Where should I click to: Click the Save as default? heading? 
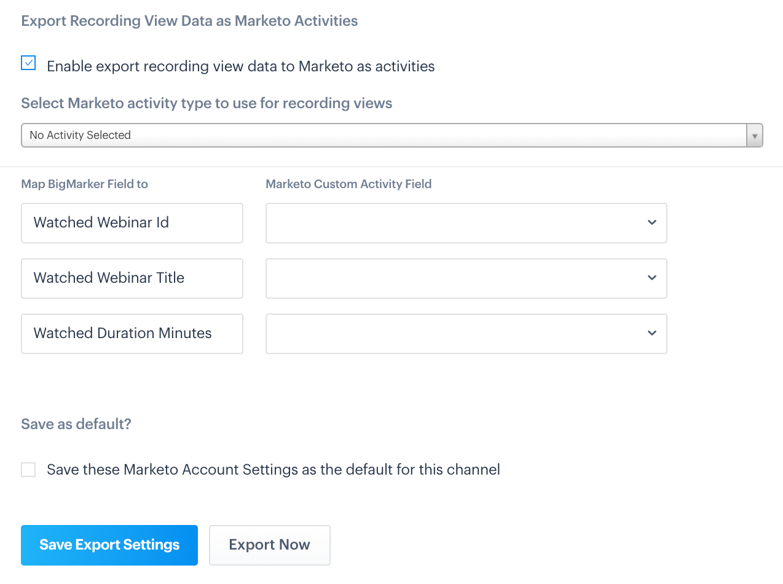[x=76, y=424]
